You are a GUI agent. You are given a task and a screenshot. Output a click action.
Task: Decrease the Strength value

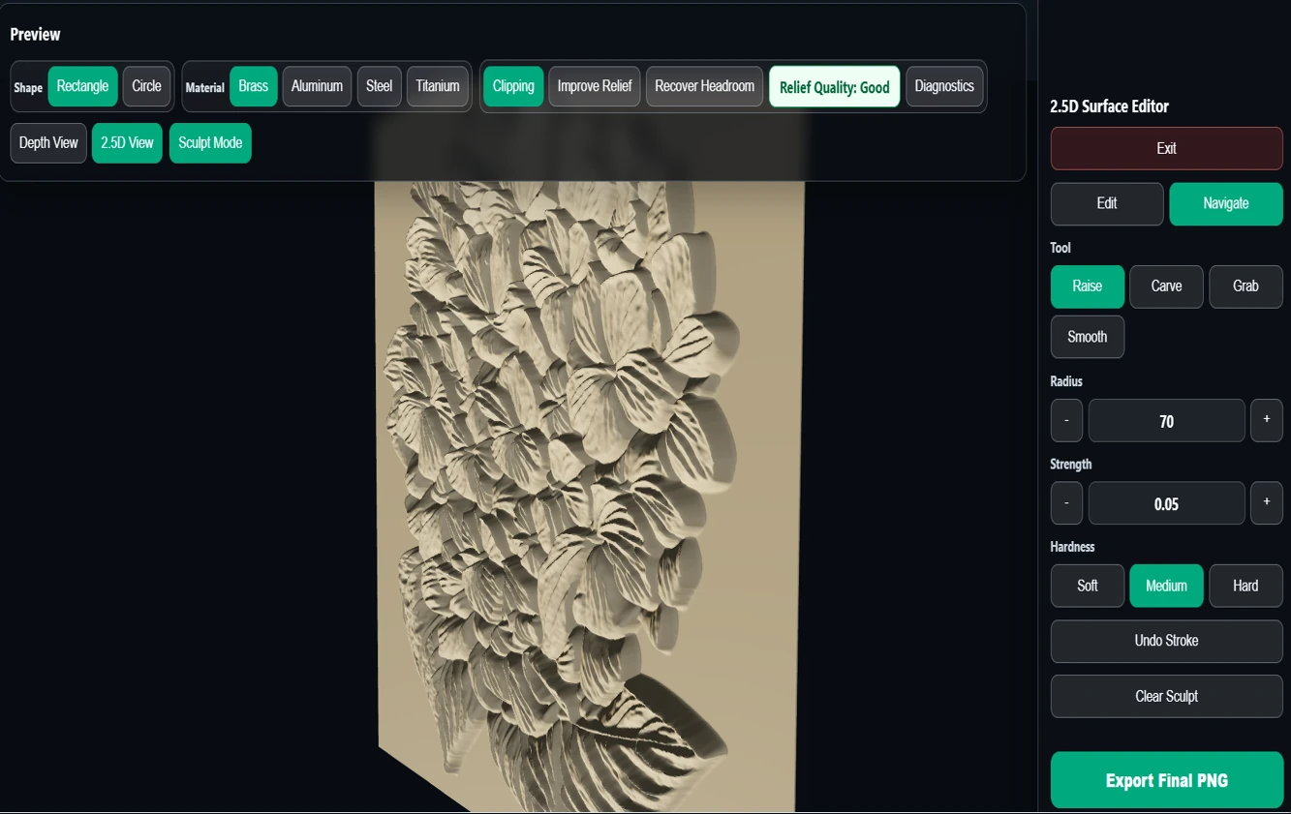[x=1066, y=503]
